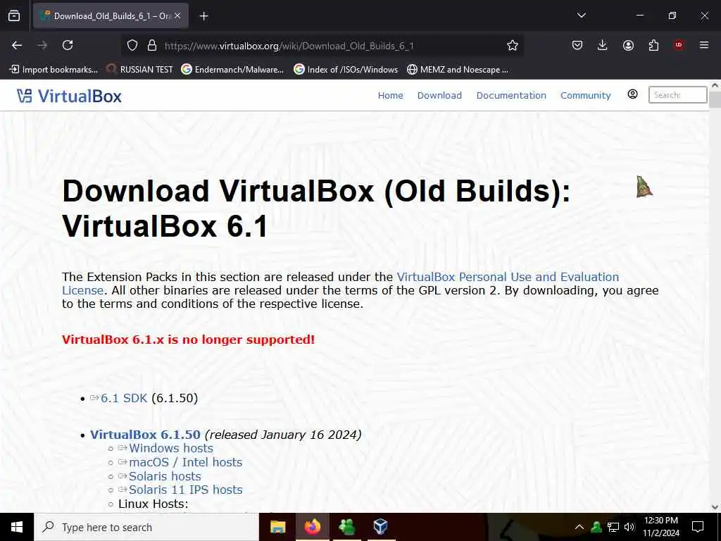Click the green user tray icon
Image resolution: width=721 pixels, height=541 pixels.
click(596, 527)
